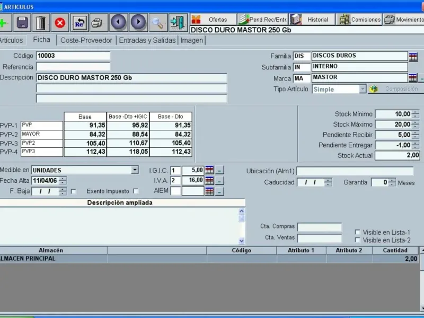Open Familia lookup table icon
The height and width of the screenshot is (318, 424).
point(413,57)
